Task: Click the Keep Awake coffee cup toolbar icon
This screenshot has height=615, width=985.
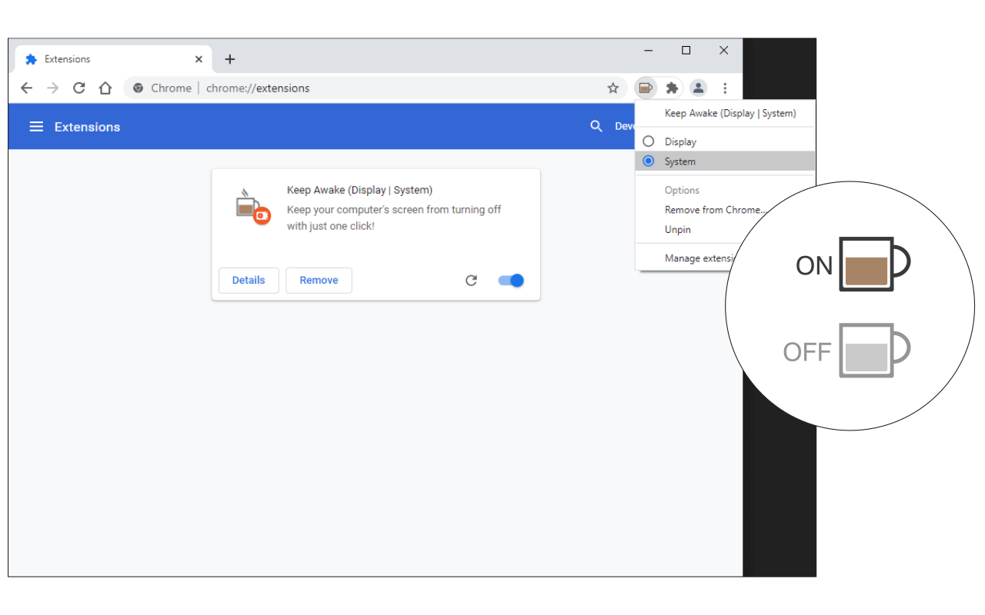Action: (646, 88)
